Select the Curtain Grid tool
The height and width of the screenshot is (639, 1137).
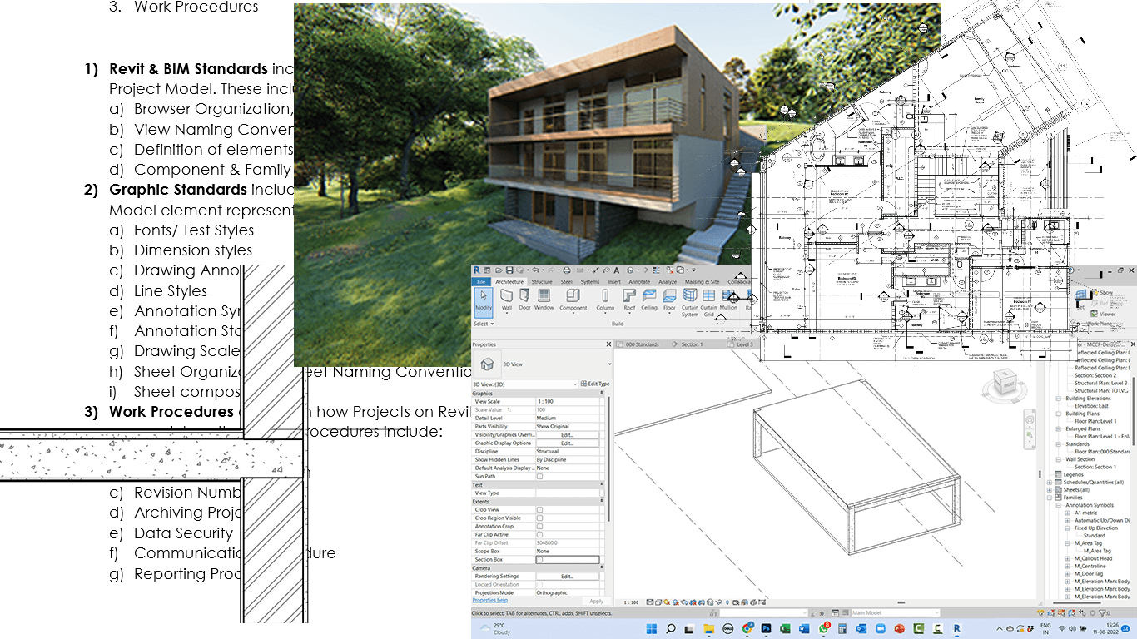pyautogui.click(x=709, y=303)
